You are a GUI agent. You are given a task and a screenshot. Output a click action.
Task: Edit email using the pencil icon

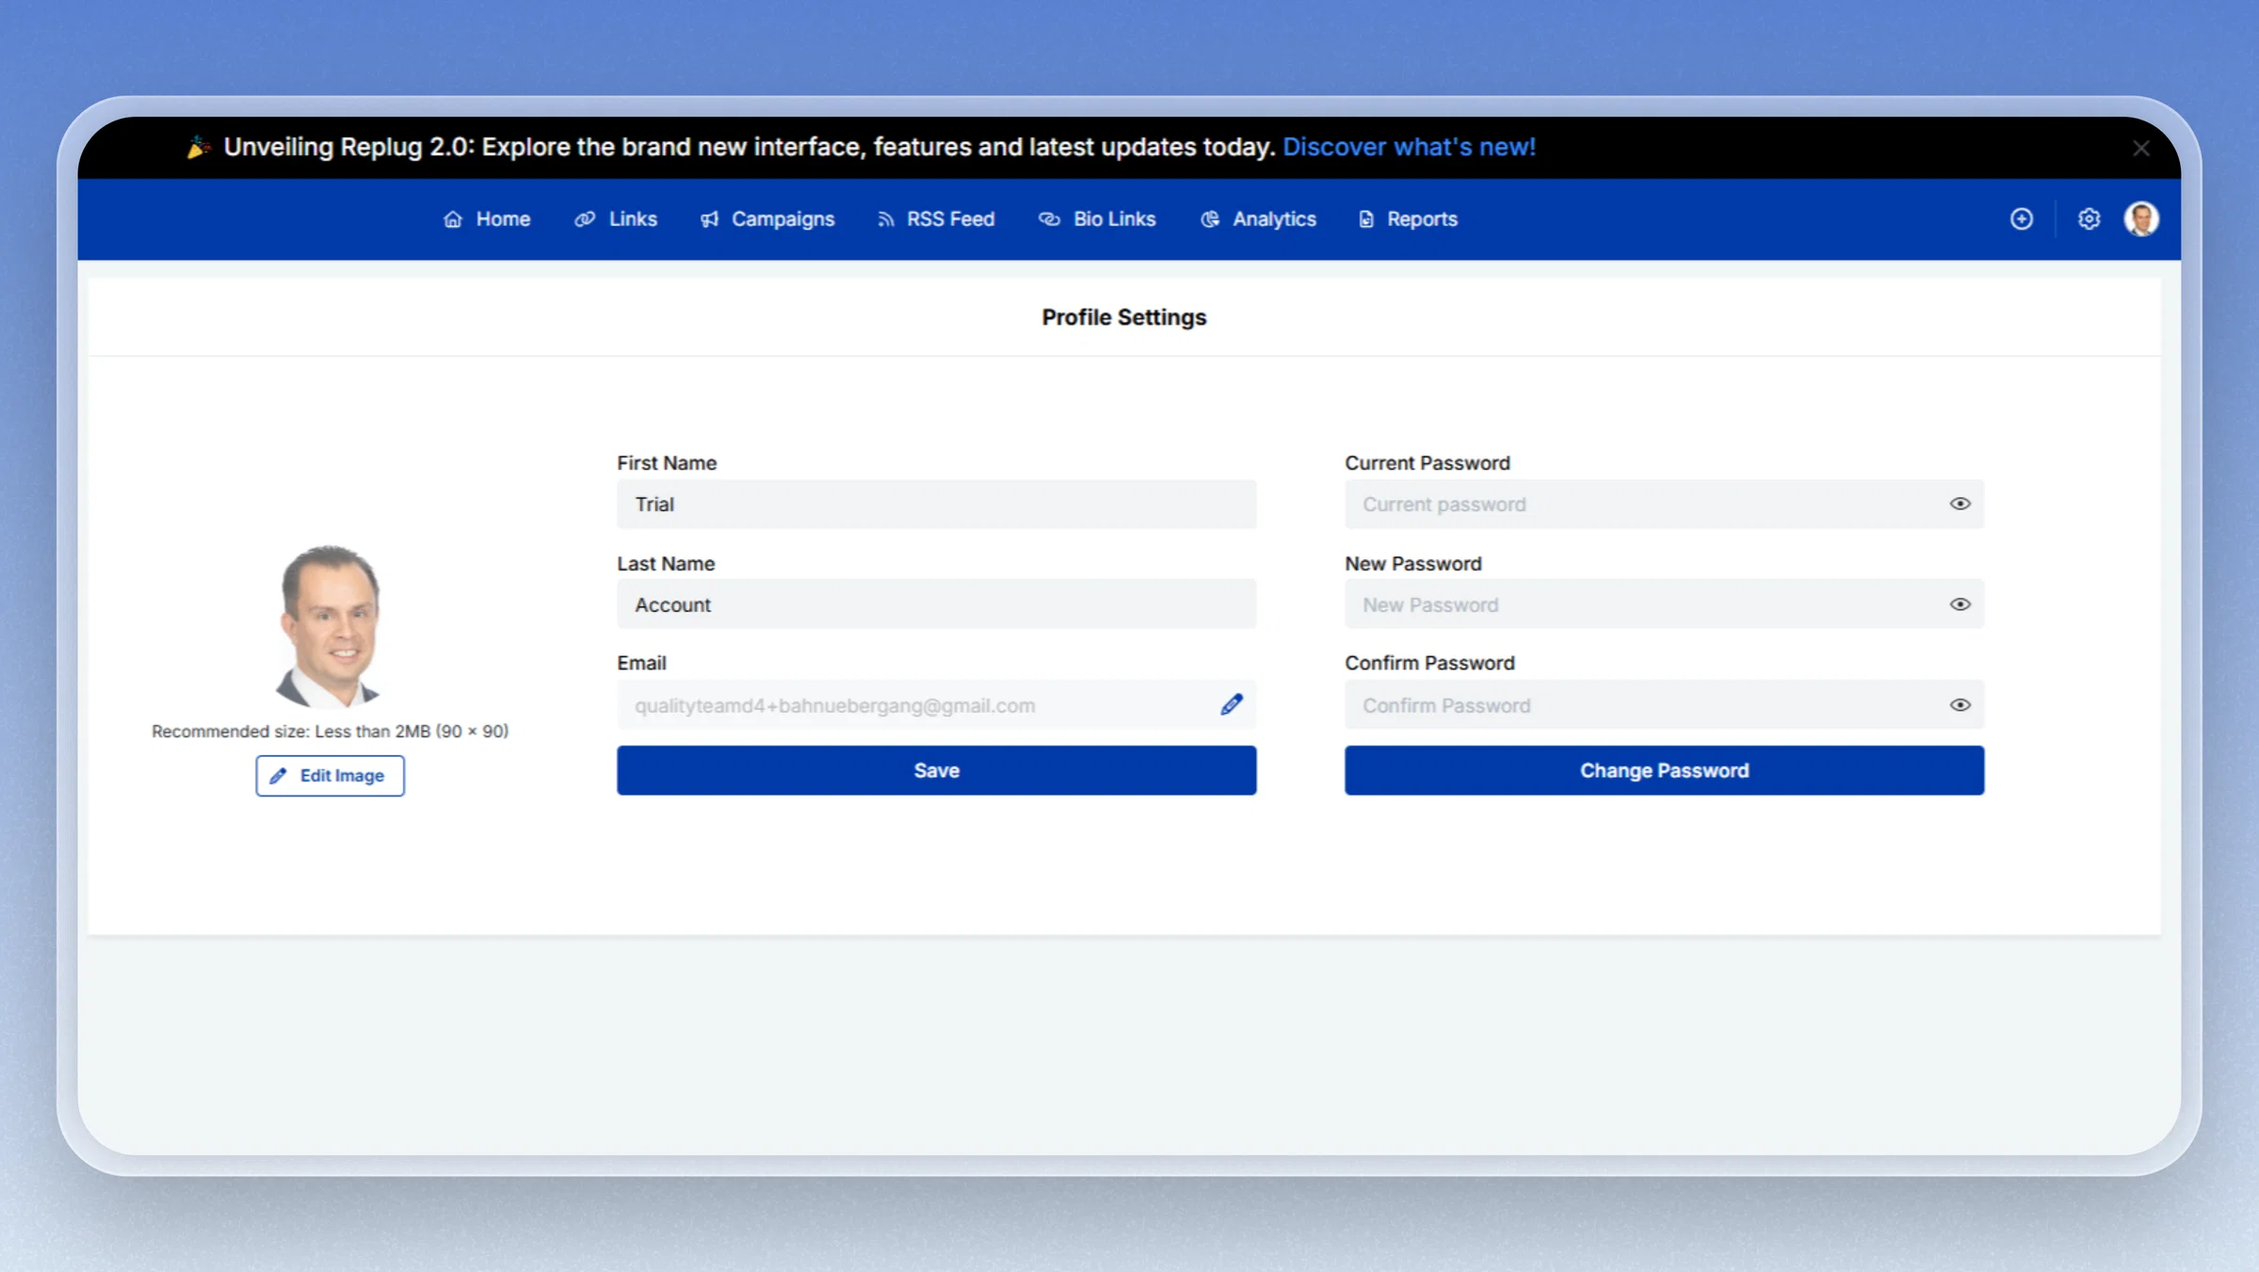[1232, 704]
